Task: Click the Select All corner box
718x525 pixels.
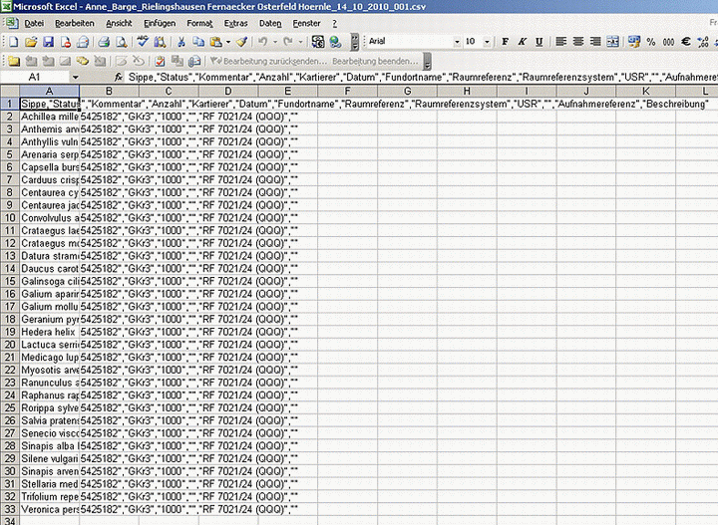Action: 10,91
